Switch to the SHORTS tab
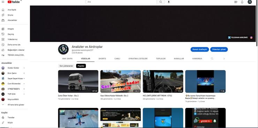This screenshot has width=258, height=128. coord(102,59)
